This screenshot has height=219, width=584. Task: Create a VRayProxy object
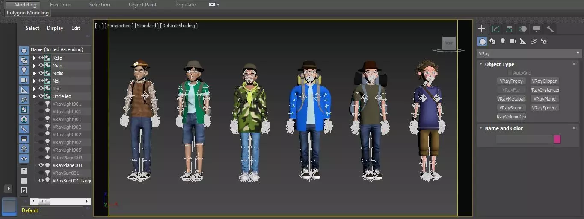point(511,81)
